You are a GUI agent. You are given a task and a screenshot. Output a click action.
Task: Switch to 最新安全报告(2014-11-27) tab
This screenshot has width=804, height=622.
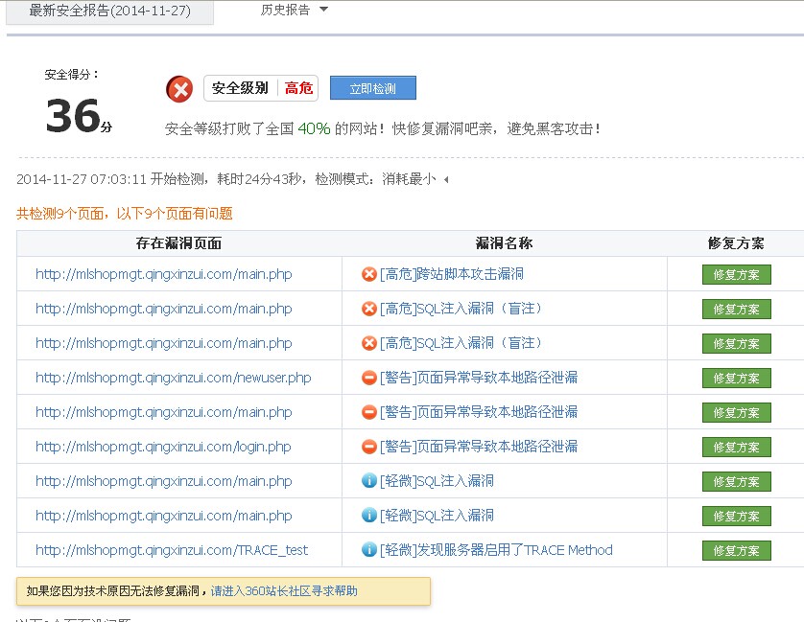click(109, 11)
